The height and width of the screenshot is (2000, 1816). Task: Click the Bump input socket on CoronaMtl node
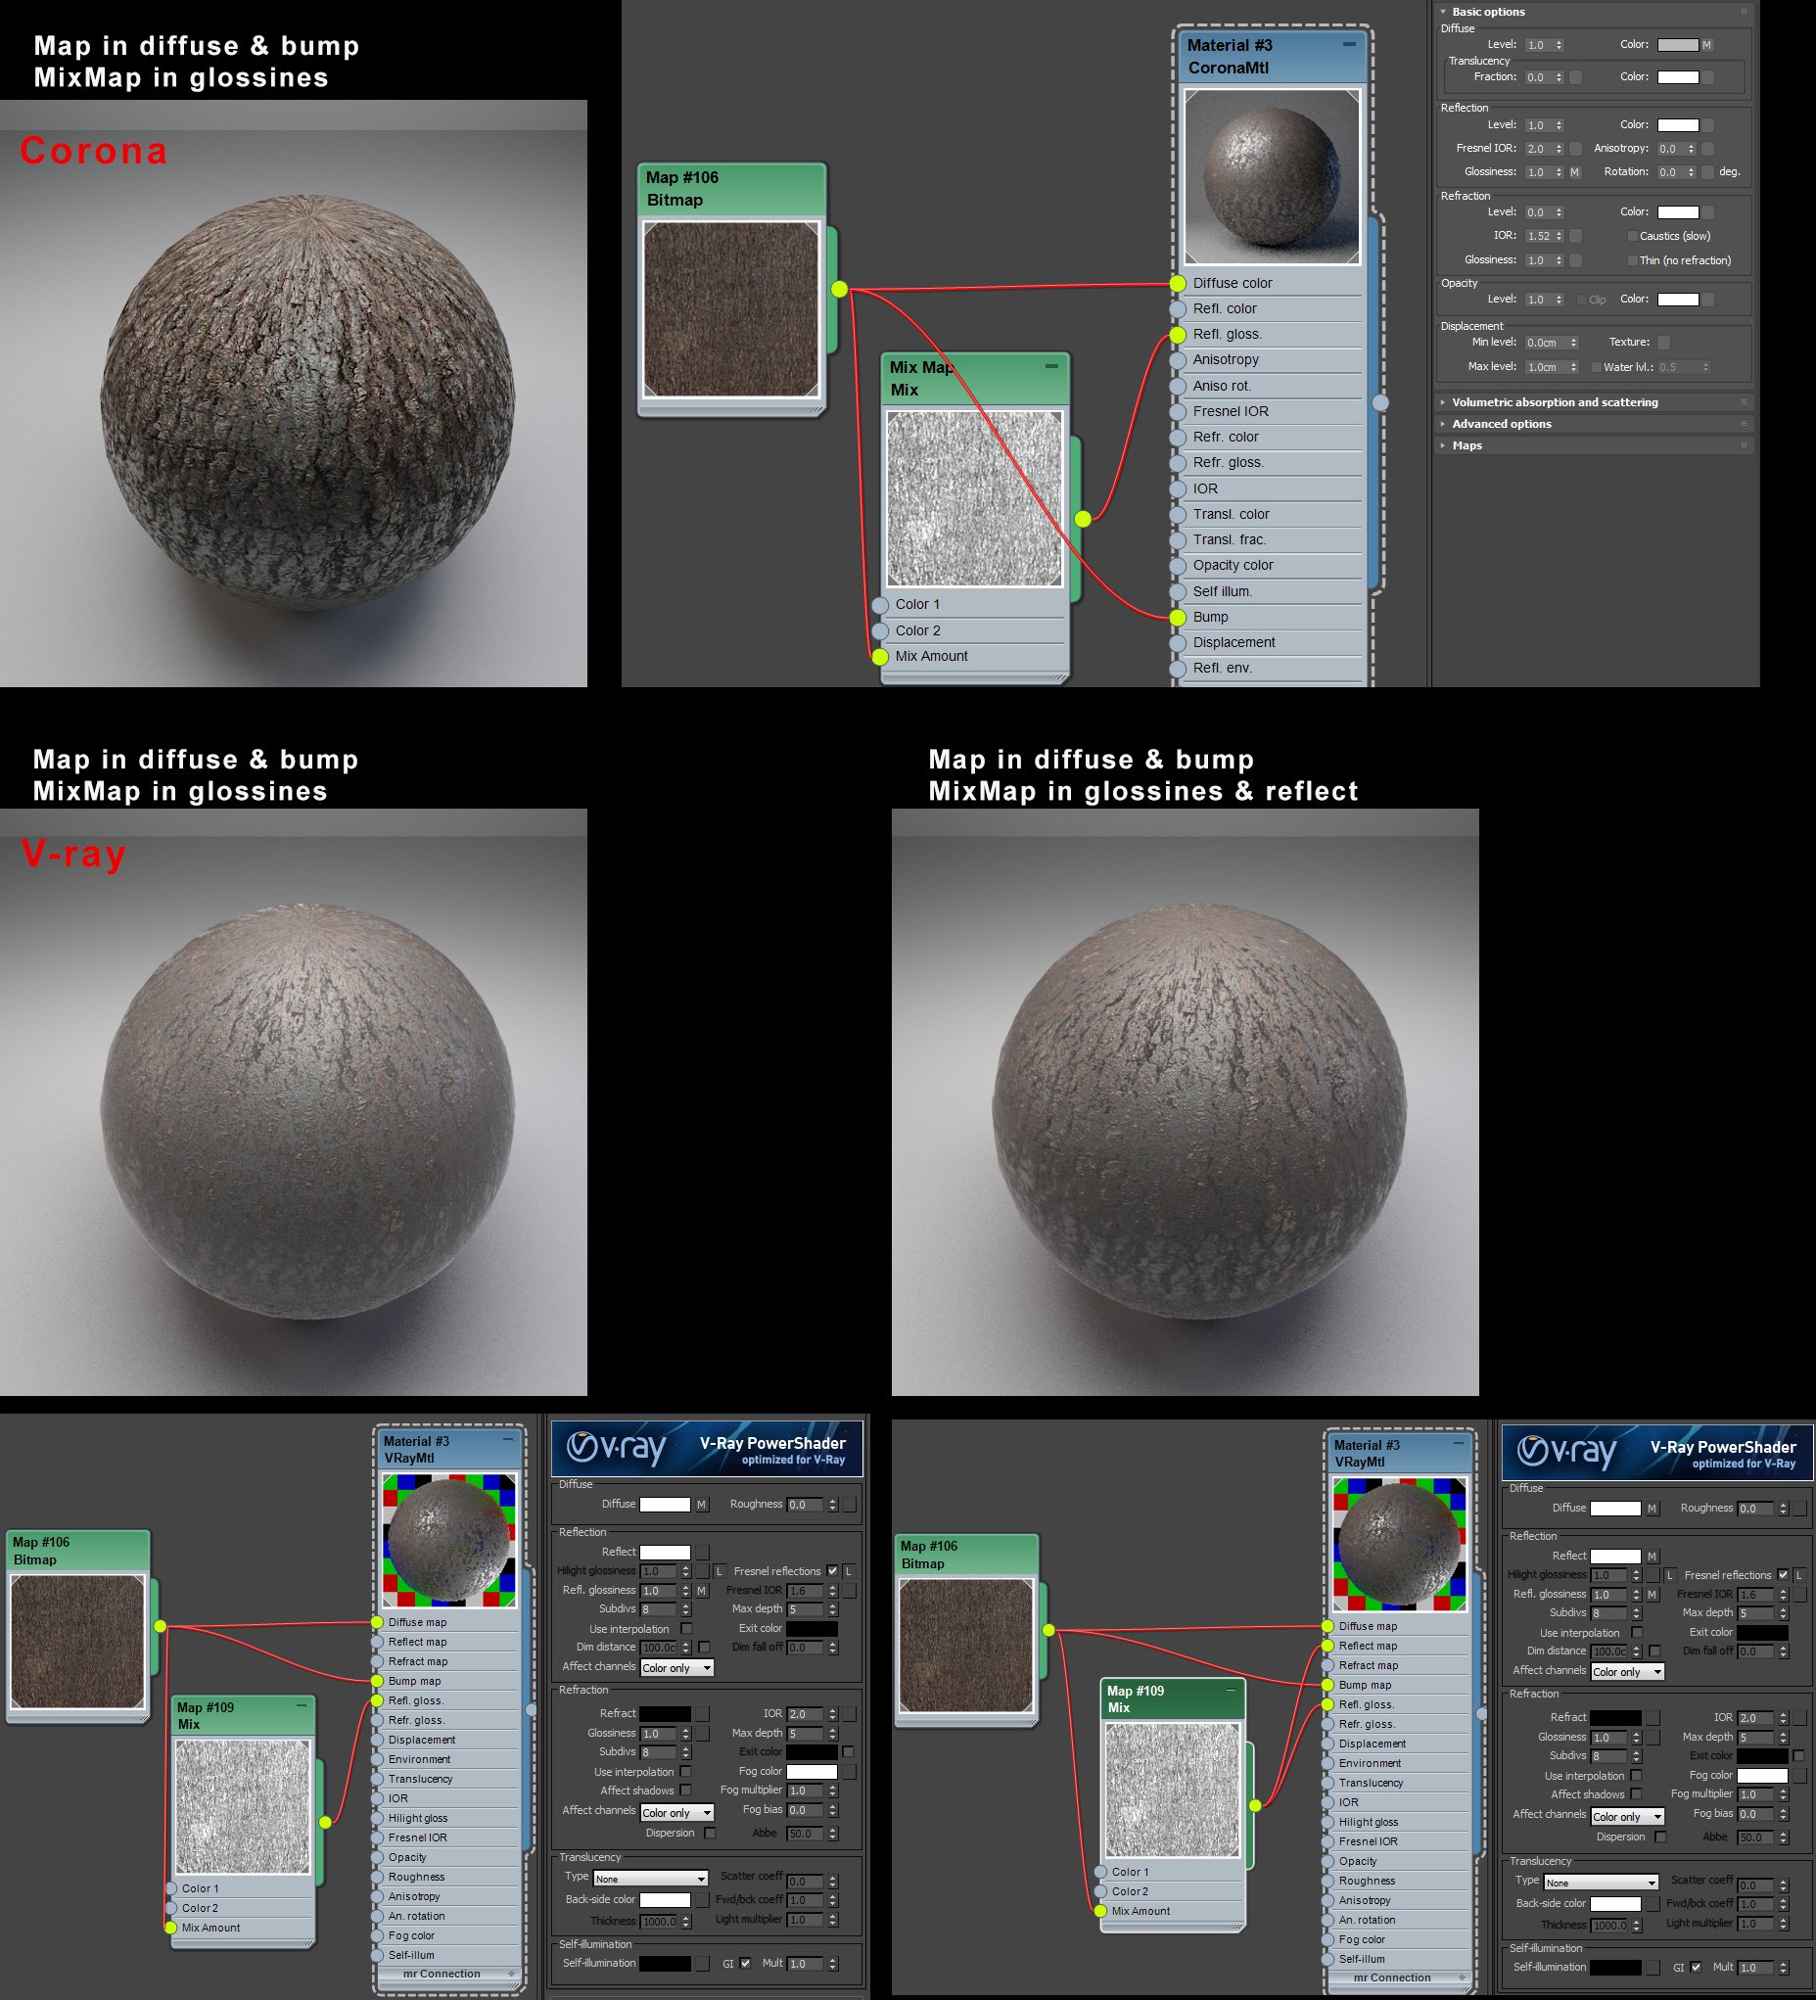tap(1177, 617)
